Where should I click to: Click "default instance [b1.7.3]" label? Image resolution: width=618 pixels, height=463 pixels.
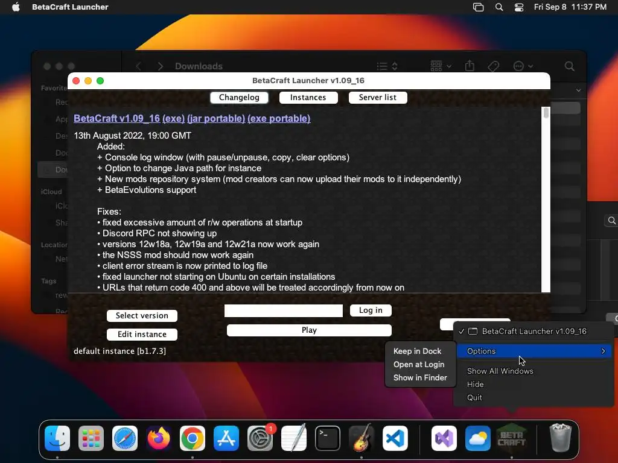click(x=120, y=351)
